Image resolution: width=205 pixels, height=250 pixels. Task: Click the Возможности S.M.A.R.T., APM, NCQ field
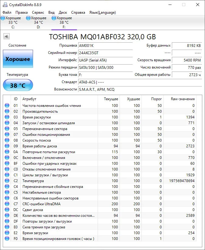[140, 89]
